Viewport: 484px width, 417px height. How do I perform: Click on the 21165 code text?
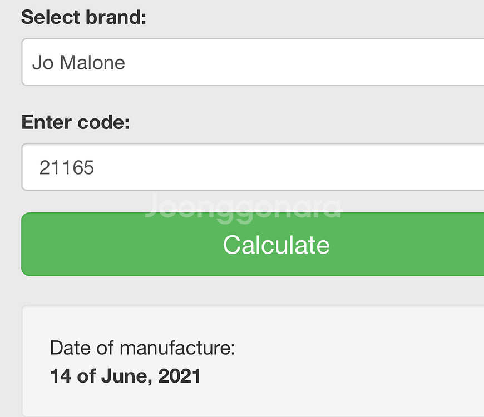point(67,167)
